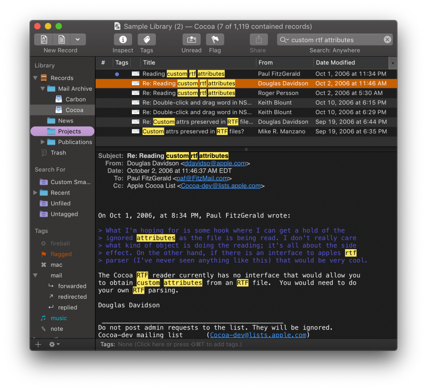Viewport: 427px width, 390px height.
Task: Click the paf@FitzMail.com email link
Action: (202, 178)
